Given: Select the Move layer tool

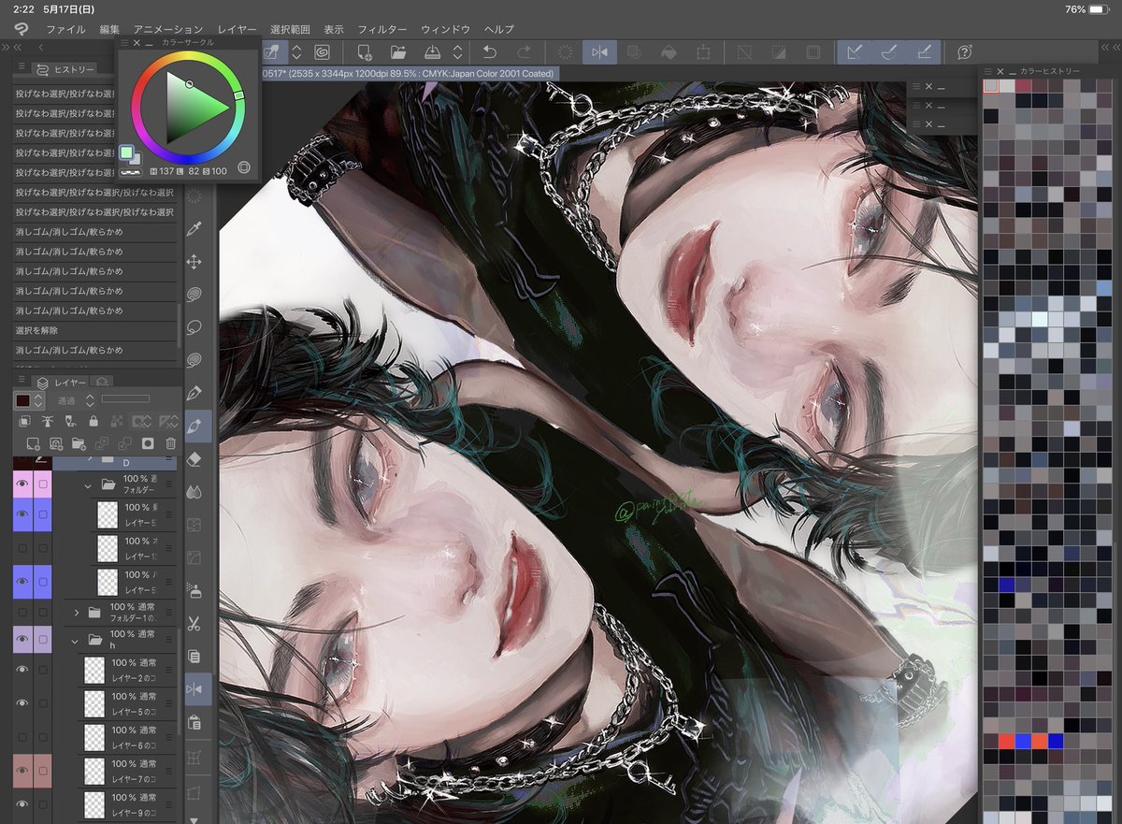Looking at the screenshot, I should click(x=194, y=262).
